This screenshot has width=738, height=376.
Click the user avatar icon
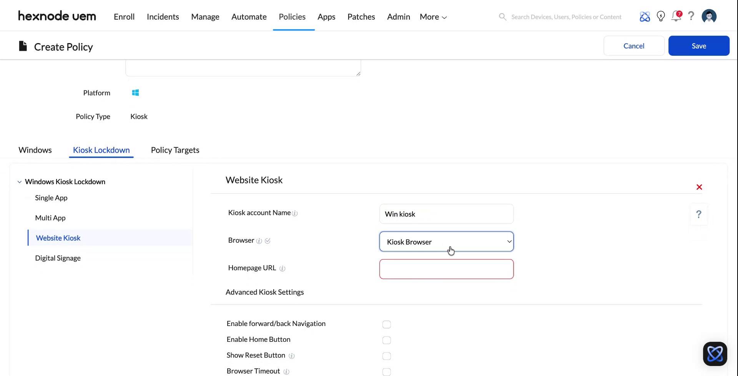(x=709, y=16)
